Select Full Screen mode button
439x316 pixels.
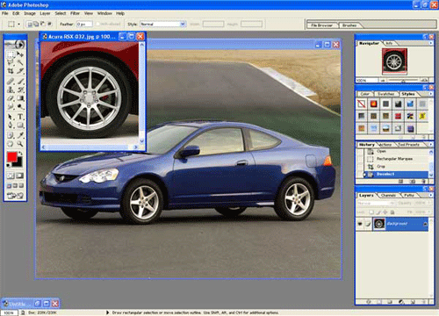pos(21,185)
